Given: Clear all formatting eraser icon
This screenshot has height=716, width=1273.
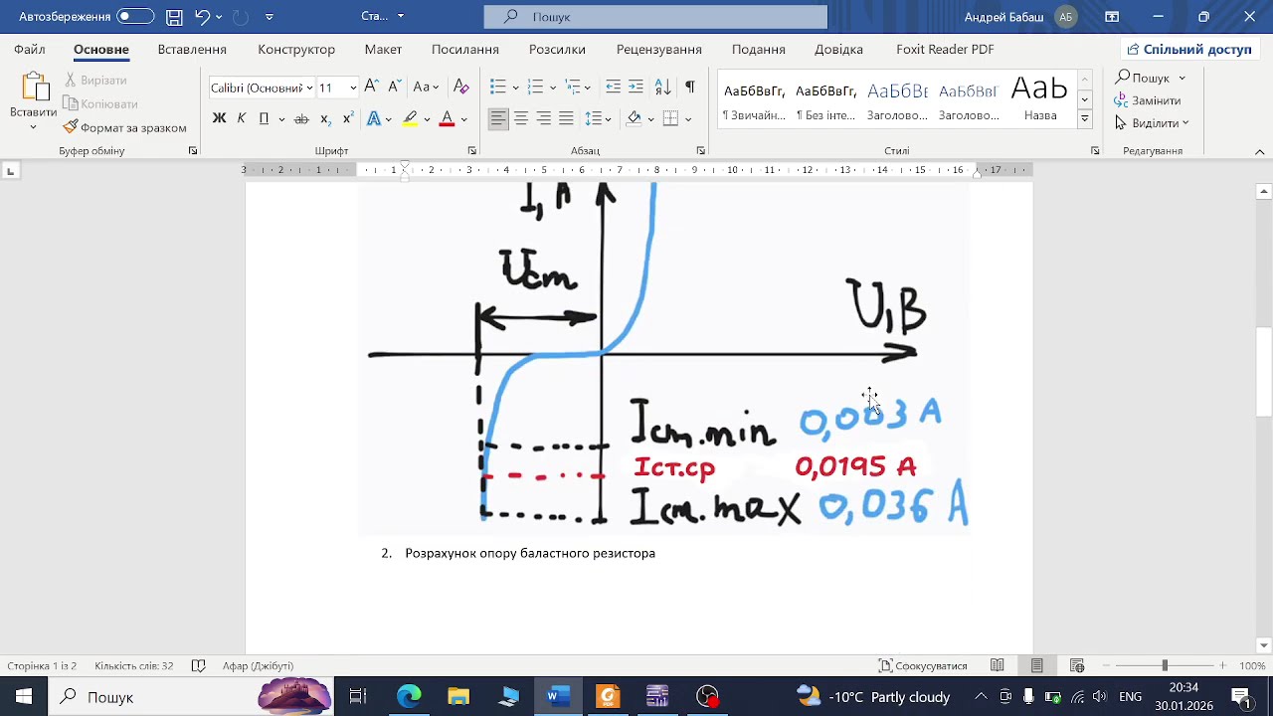Looking at the screenshot, I should pyautogui.click(x=460, y=87).
